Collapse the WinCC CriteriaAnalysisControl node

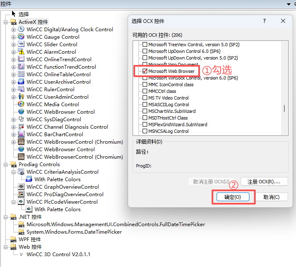point(13,172)
